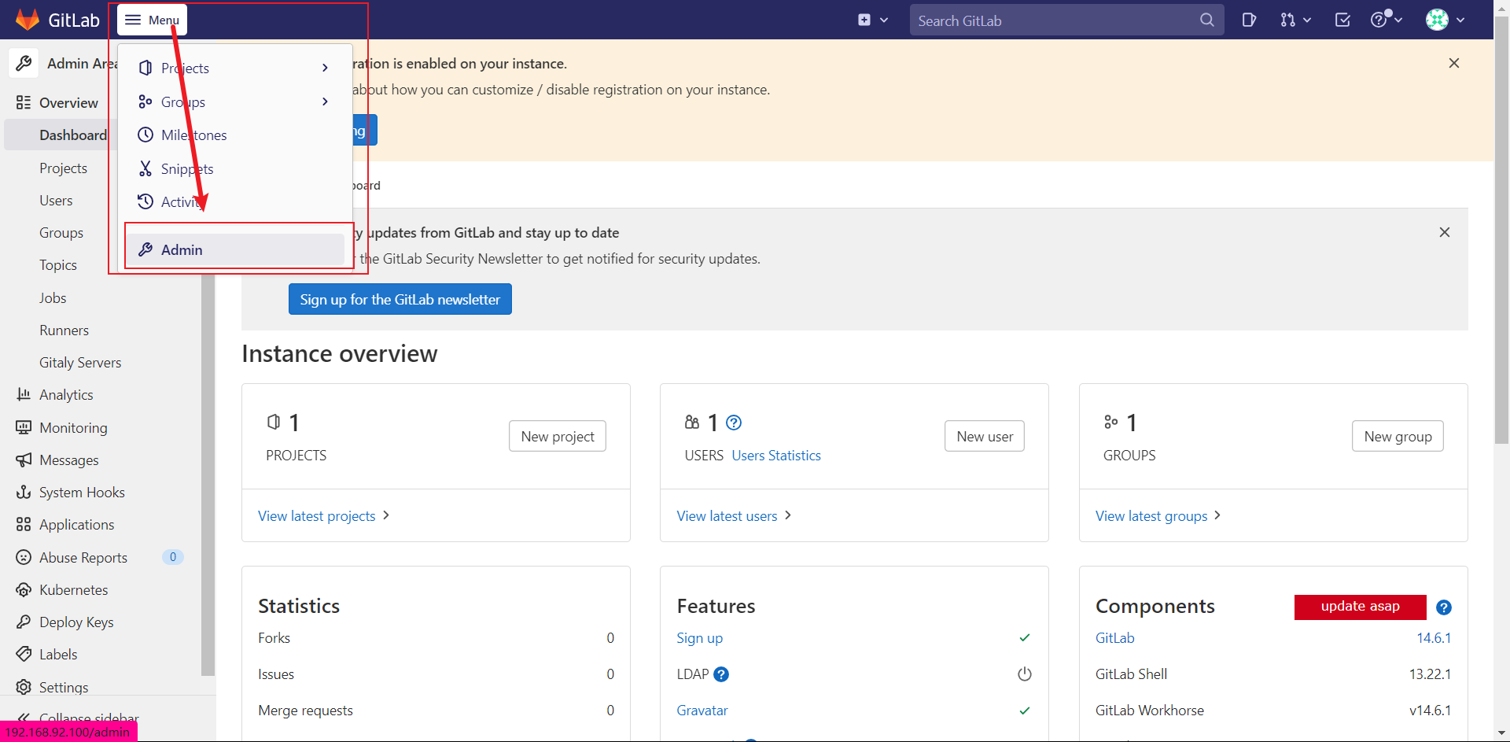Open the issues icon in top bar
Viewport: 1510px width, 742px height.
pos(1249,20)
